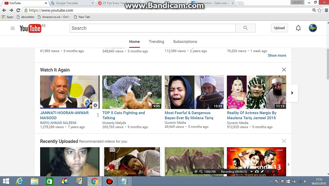Go back in Chrome
Viewport: 329px width, 186px height.
tap(4, 10)
